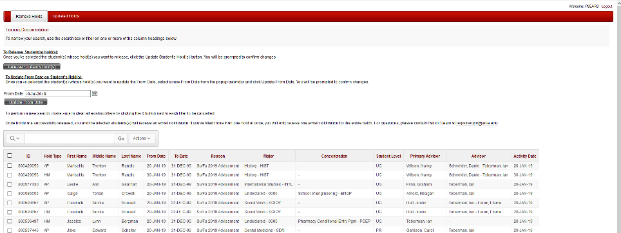621x233 pixels.
Task: Open the To Date column heading menu
Action: pos(181,156)
